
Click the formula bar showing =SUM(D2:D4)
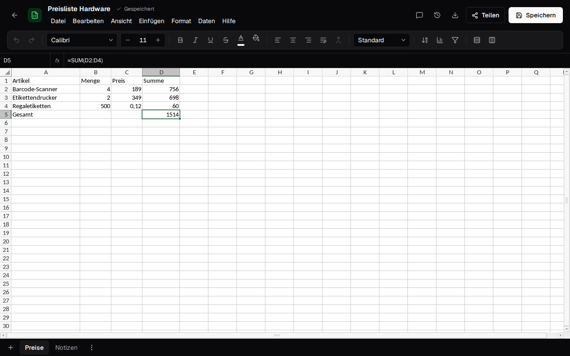coord(316,60)
